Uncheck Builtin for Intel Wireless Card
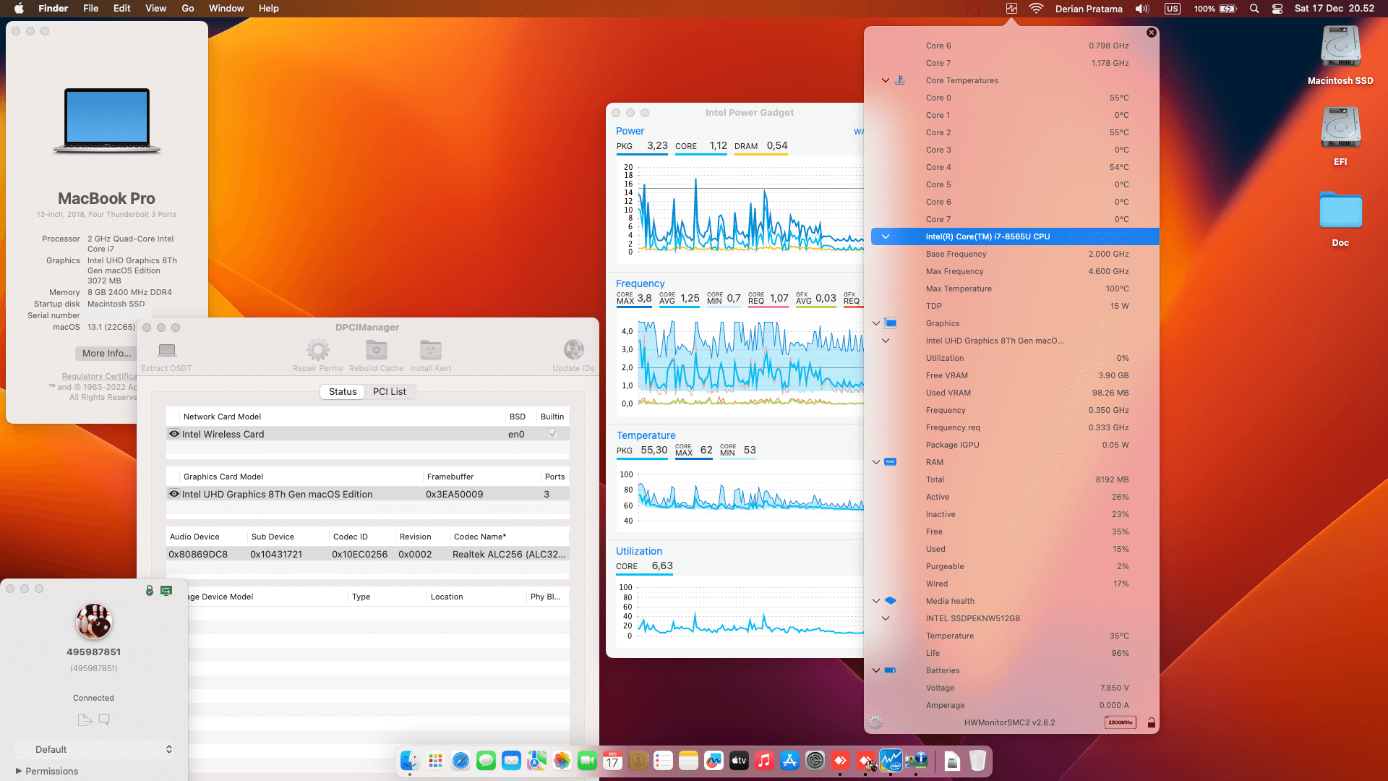The image size is (1388, 781). pyautogui.click(x=552, y=434)
